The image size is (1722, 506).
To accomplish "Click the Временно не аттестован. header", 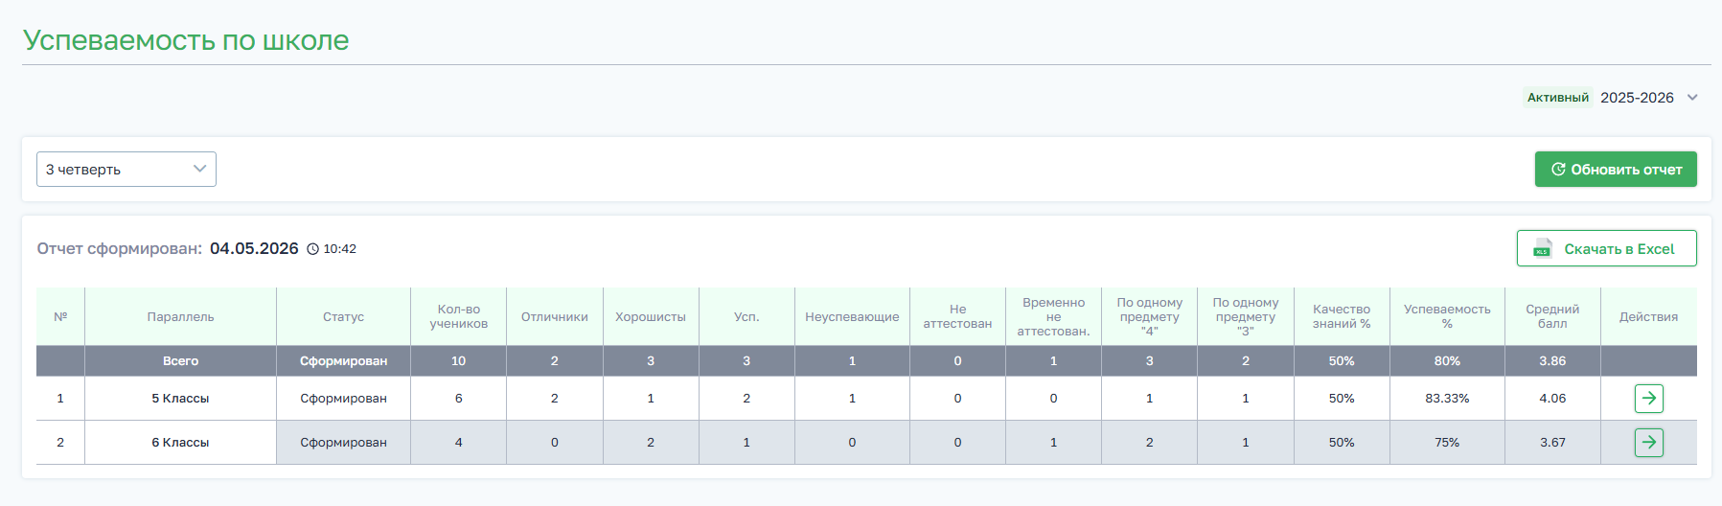I will (x=1053, y=316).
